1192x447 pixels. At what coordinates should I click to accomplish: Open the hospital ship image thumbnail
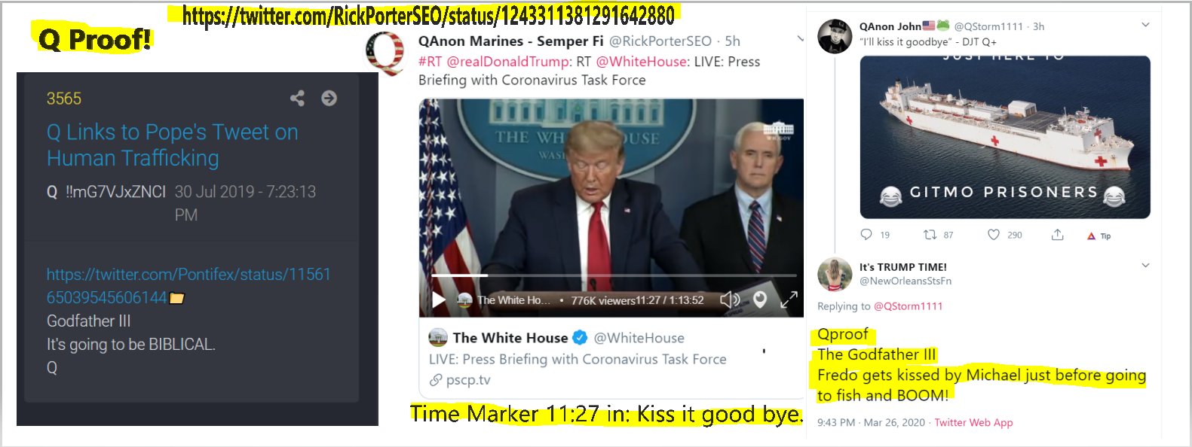pos(1005,137)
